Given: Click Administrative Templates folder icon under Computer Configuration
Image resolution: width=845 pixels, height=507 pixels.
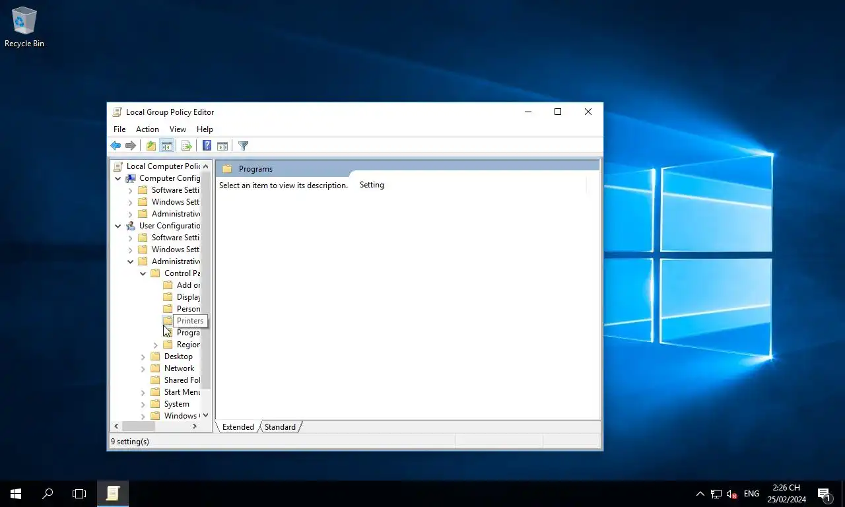Looking at the screenshot, I should tap(143, 214).
